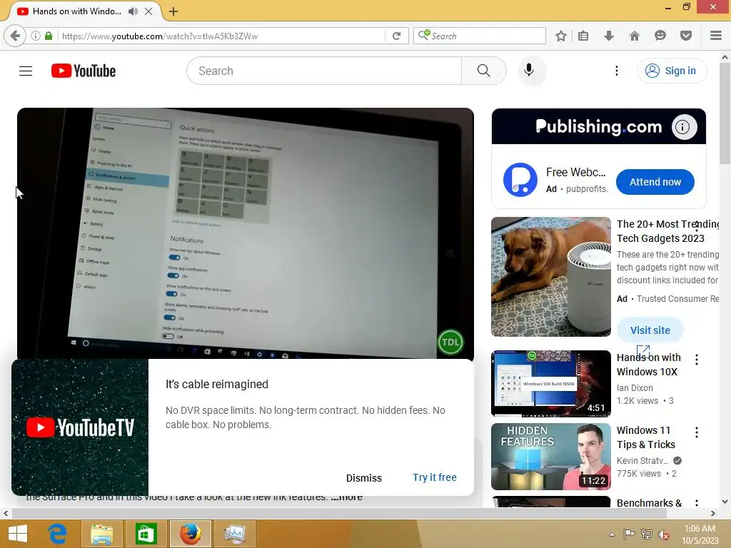
Task: Focus the Firefox search box
Action: [480, 36]
